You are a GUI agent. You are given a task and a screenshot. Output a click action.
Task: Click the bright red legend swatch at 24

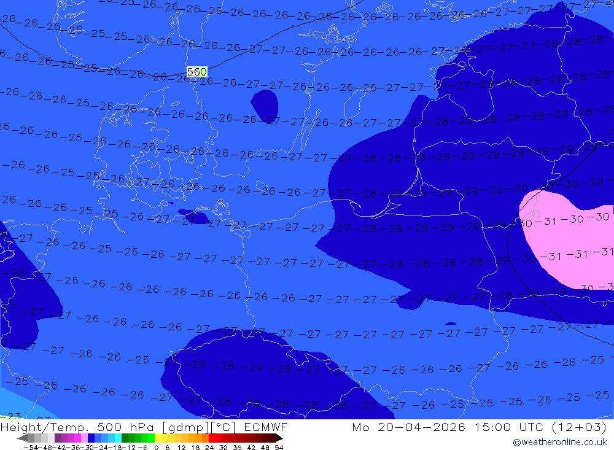212,438
